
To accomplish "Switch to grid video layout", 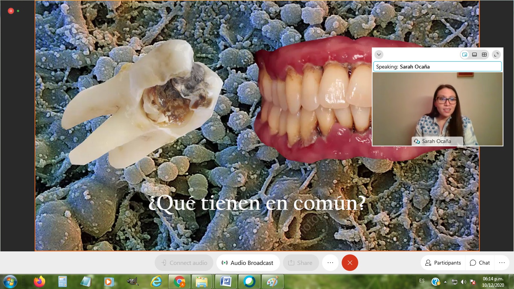I will (x=484, y=55).
